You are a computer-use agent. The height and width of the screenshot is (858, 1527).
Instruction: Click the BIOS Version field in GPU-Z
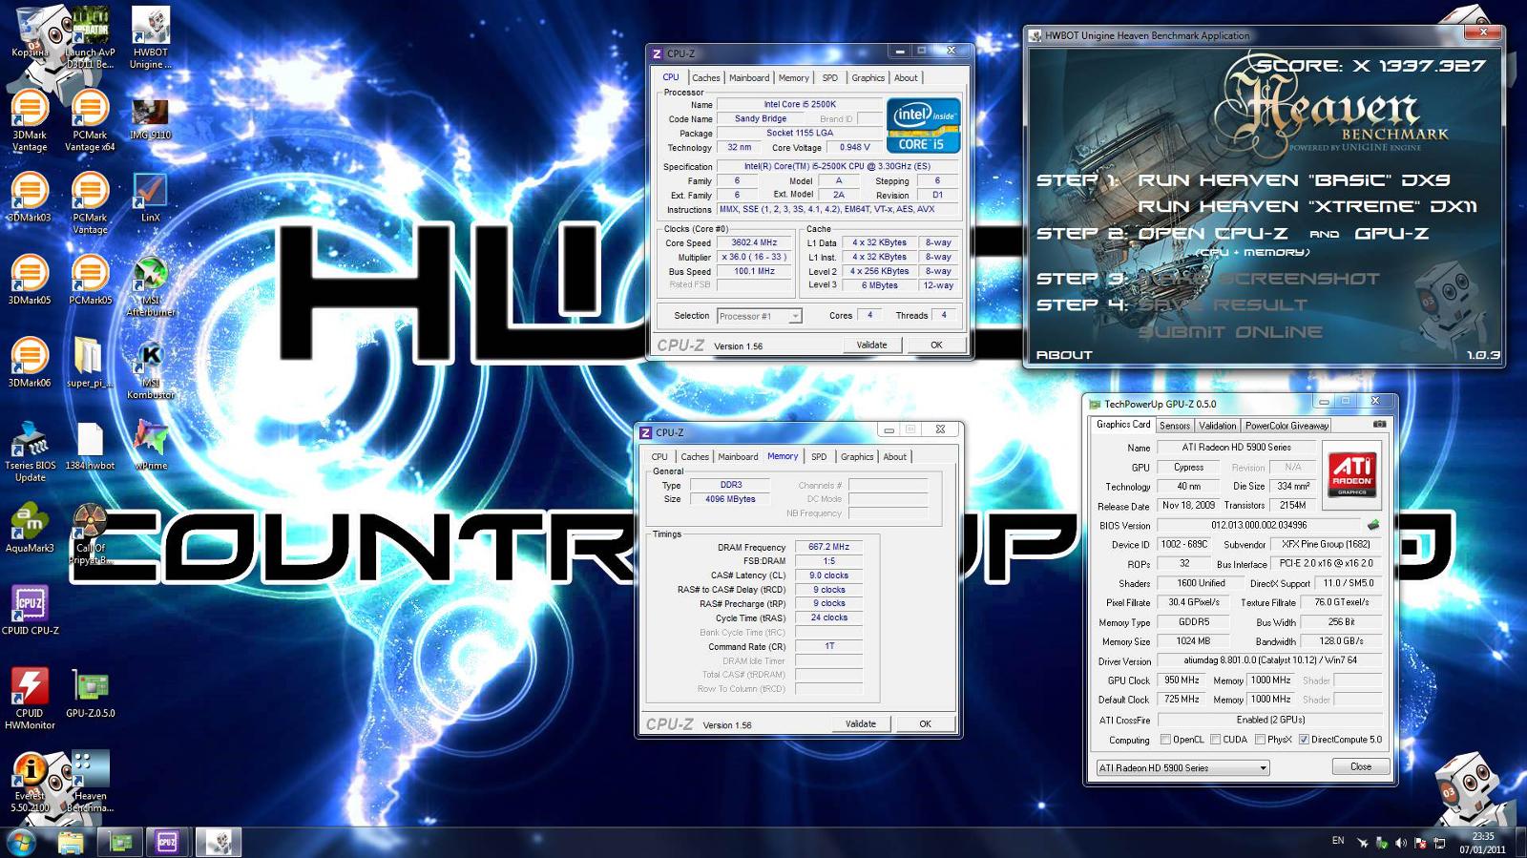tap(1259, 525)
